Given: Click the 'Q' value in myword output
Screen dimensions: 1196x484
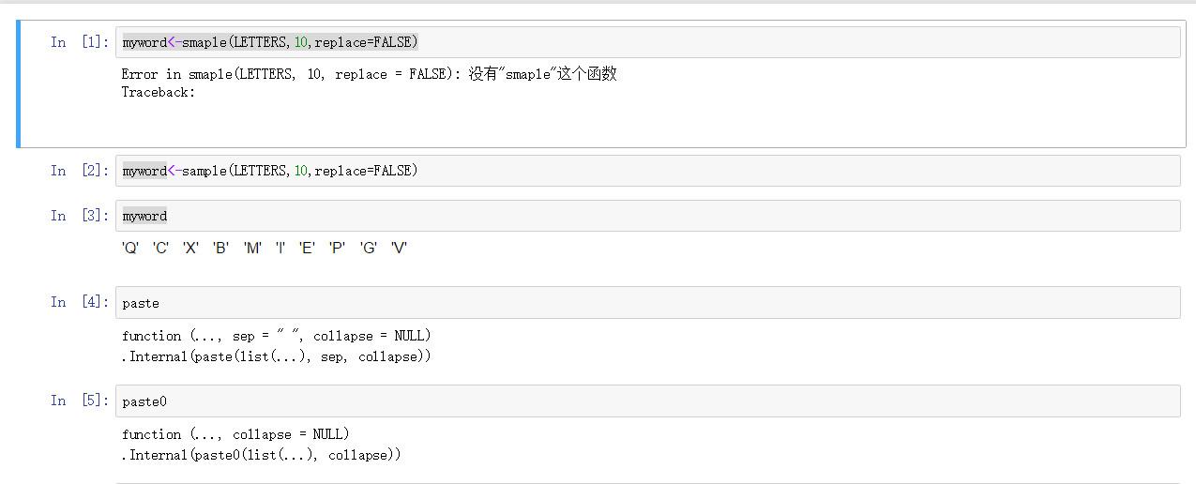Looking at the screenshot, I should point(130,248).
